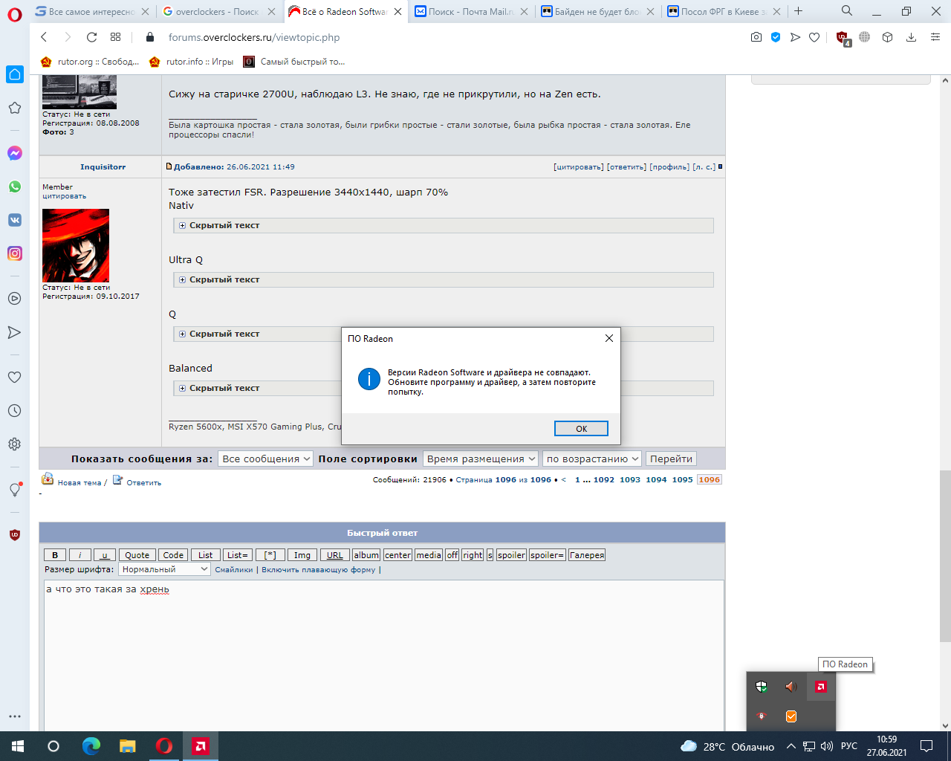Click Inquisitorr's avatar image
951x761 pixels.
[x=76, y=245]
